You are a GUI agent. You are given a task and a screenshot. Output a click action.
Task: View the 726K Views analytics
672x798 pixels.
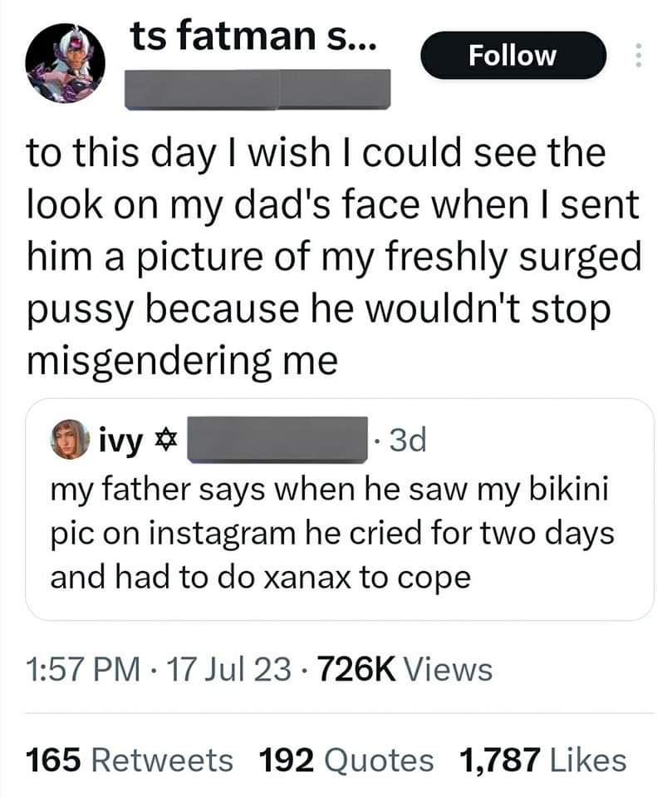coord(405,669)
